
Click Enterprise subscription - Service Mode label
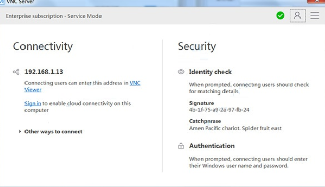click(x=54, y=16)
